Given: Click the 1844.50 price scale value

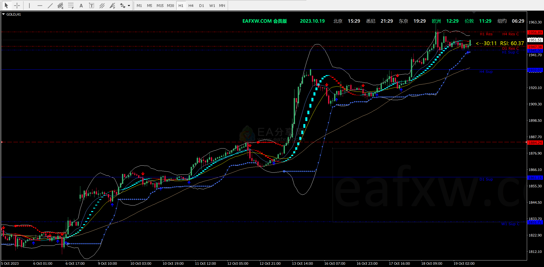Looking at the screenshot, I should click(x=535, y=202).
